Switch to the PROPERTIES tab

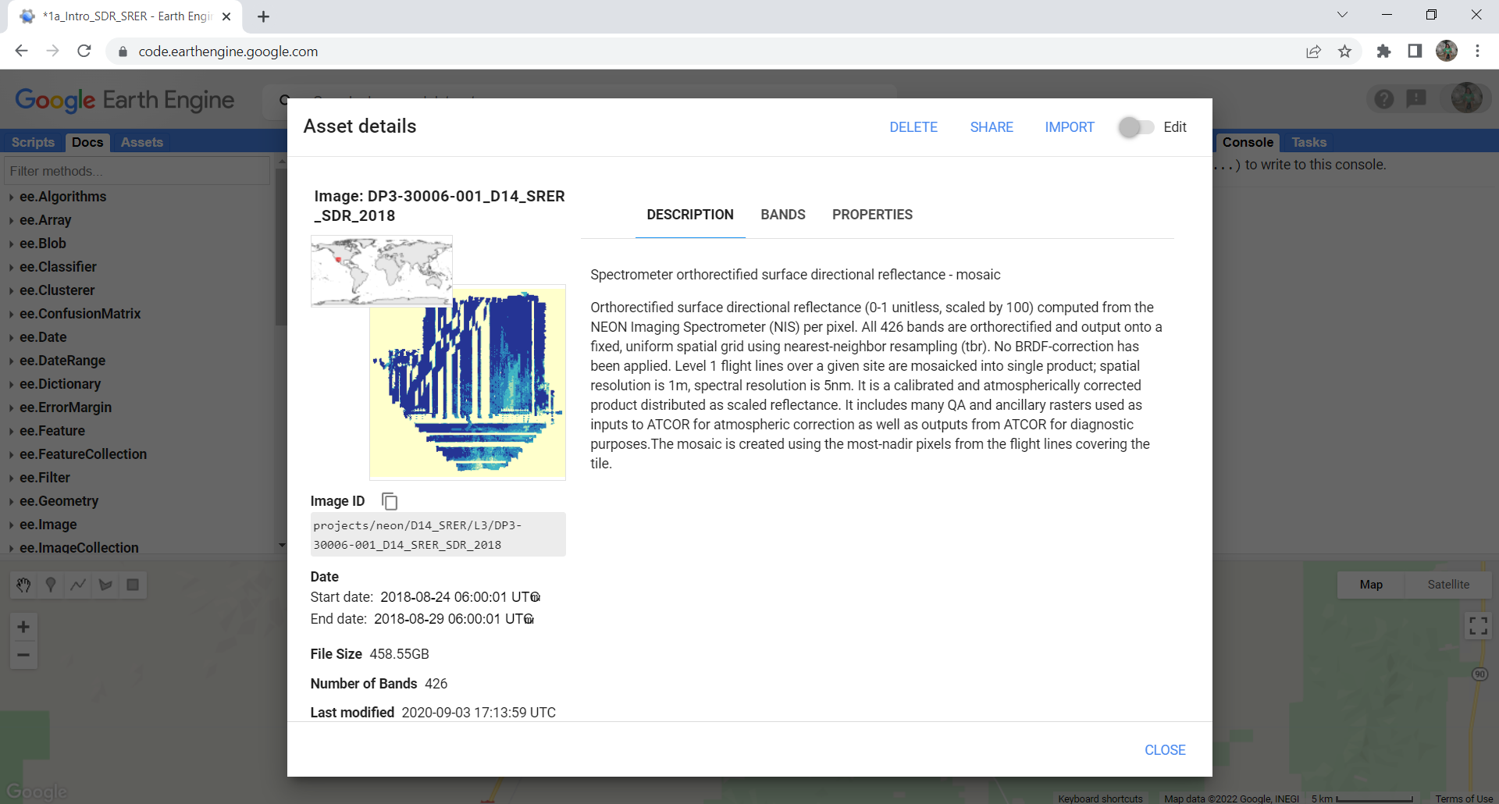(x=872, y=215)
